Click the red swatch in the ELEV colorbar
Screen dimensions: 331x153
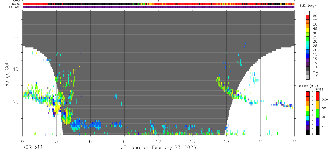tap(308, 17)
